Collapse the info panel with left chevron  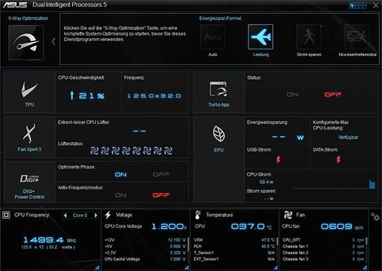[x=53, y=42]
